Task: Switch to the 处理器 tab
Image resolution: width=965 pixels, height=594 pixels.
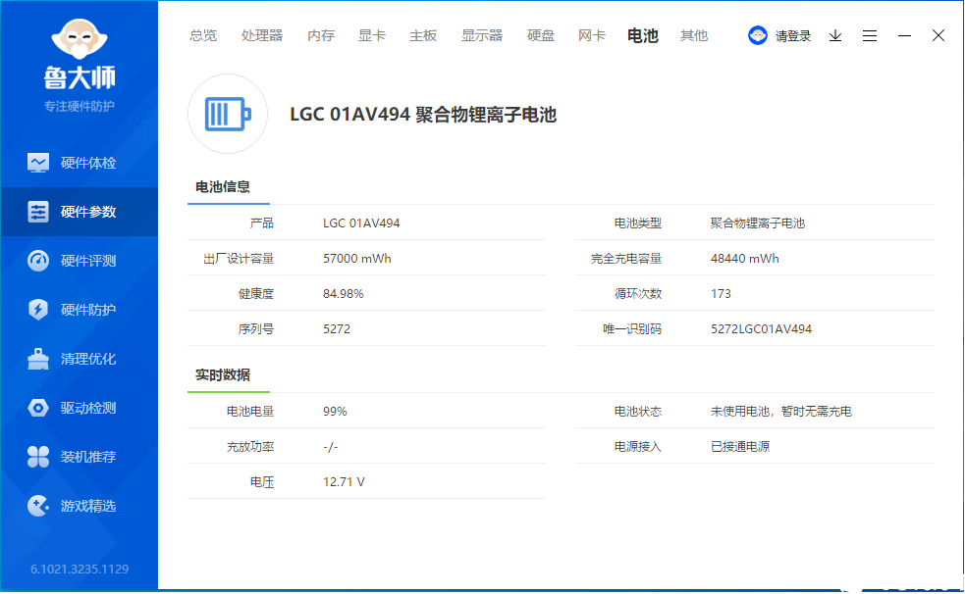Action: click(261, 35)
